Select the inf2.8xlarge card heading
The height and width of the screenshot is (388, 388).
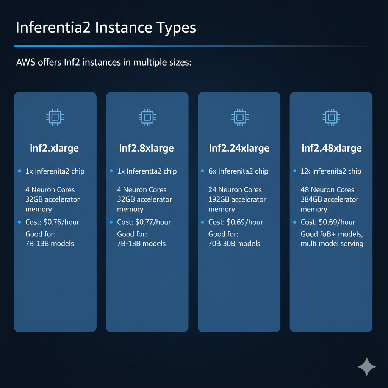(x=147, y=148)
